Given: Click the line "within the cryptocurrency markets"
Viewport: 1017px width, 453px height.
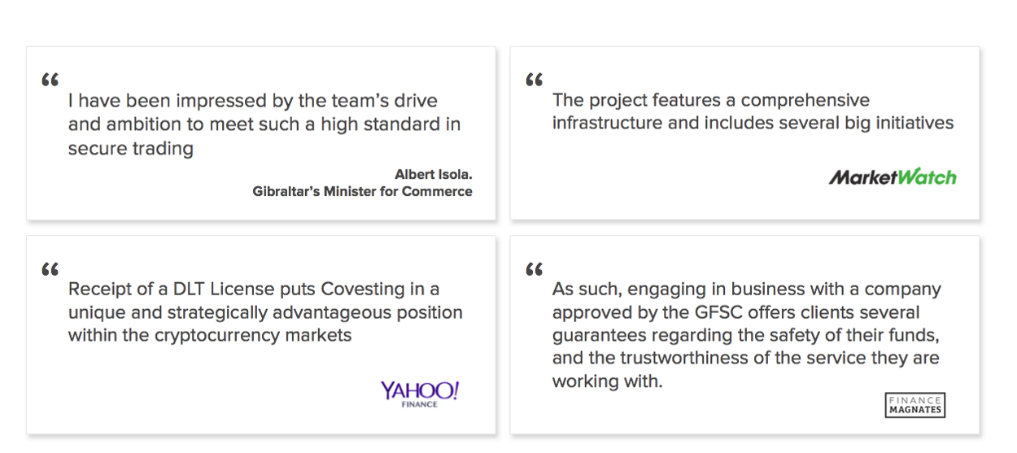Looking at the screenshot, I should point(210,335).
